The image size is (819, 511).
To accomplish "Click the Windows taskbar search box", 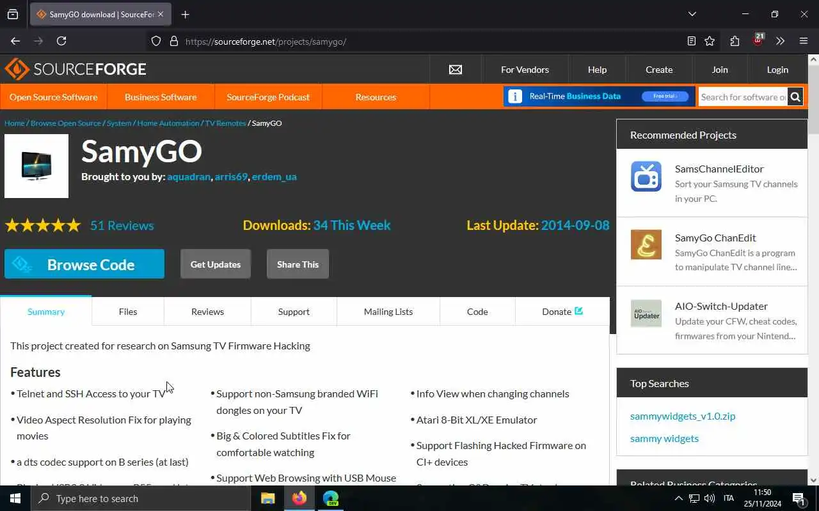I will pos(141,498).
